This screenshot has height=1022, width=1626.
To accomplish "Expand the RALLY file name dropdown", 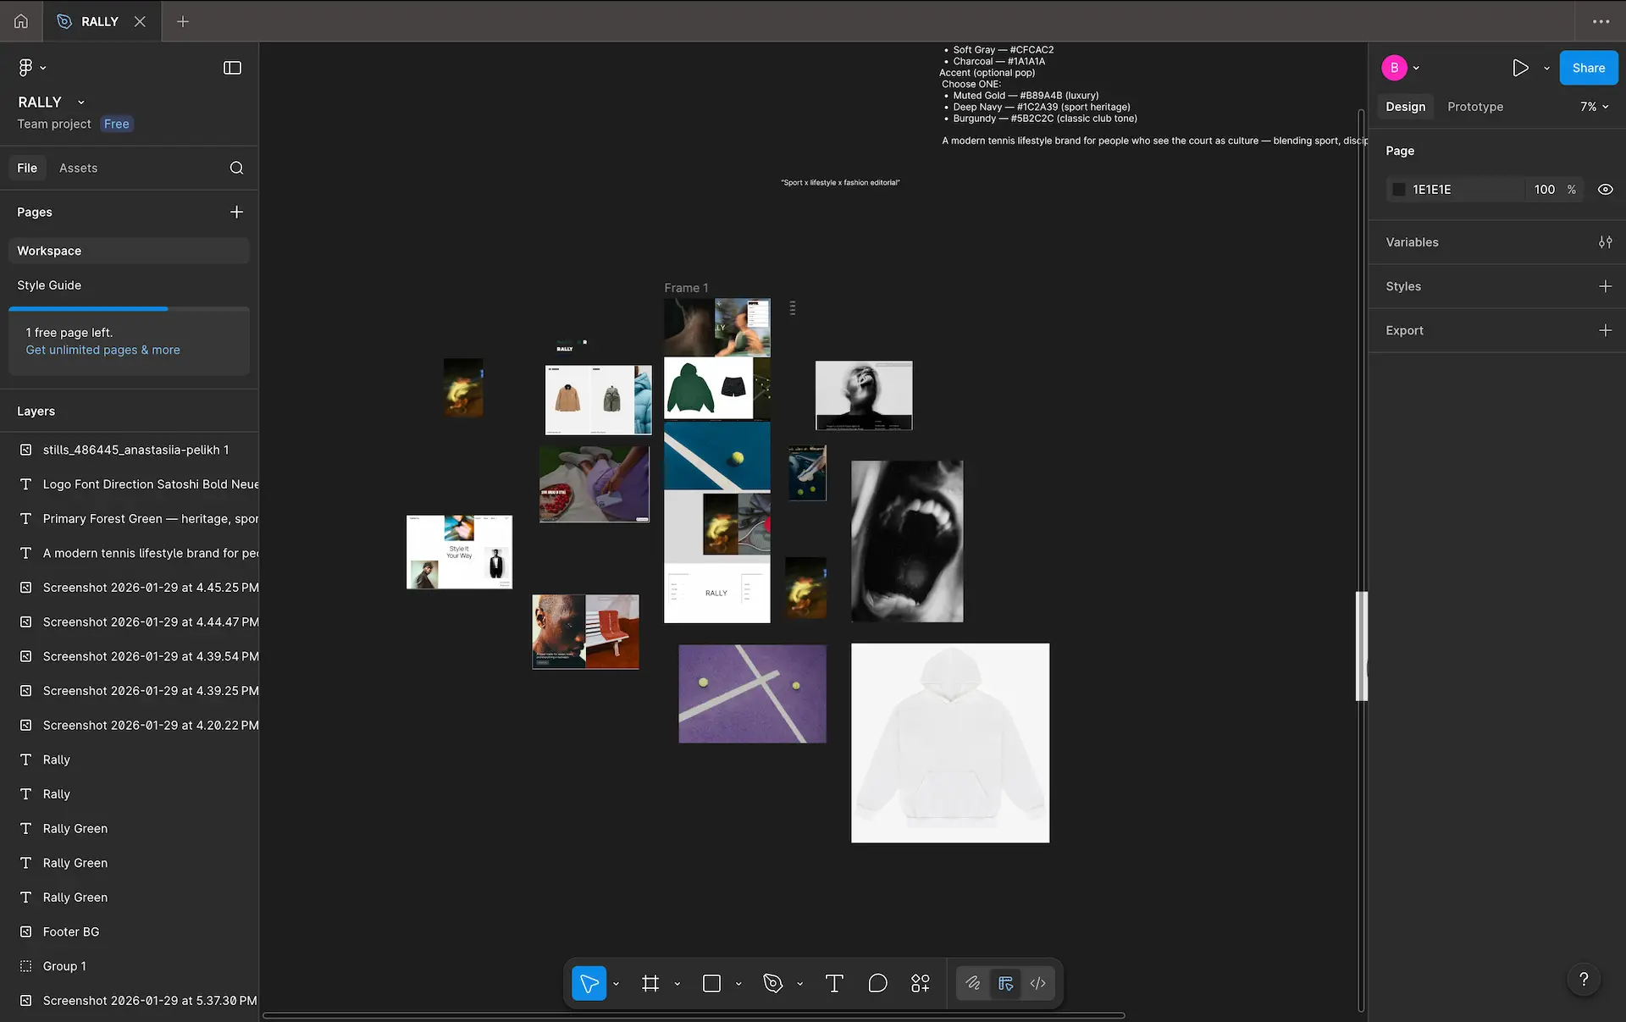I will pyautogui.click(x=81, y=102).
